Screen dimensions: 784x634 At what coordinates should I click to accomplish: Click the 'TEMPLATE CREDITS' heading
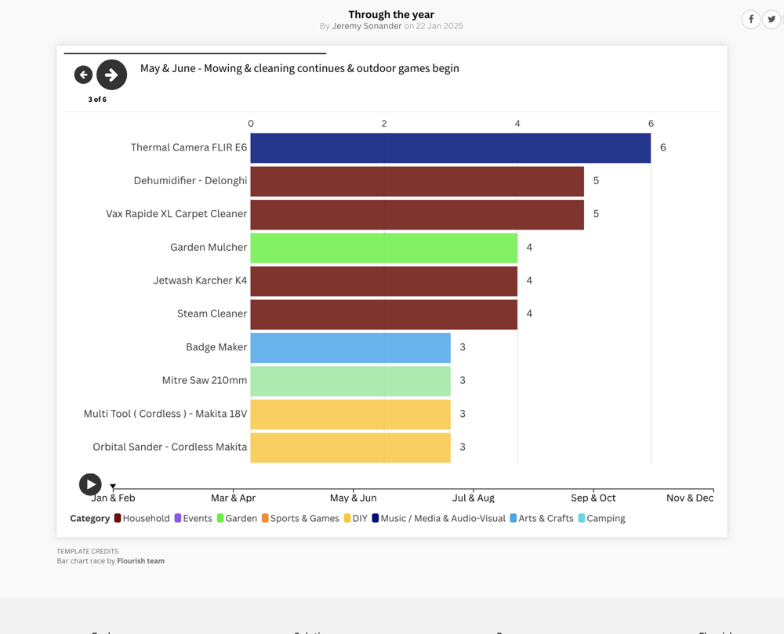point(88,552)
